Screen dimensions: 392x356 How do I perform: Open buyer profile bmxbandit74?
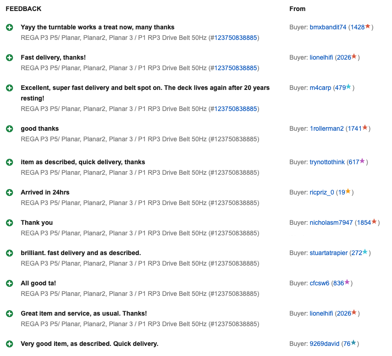click(x=328, y=27)
